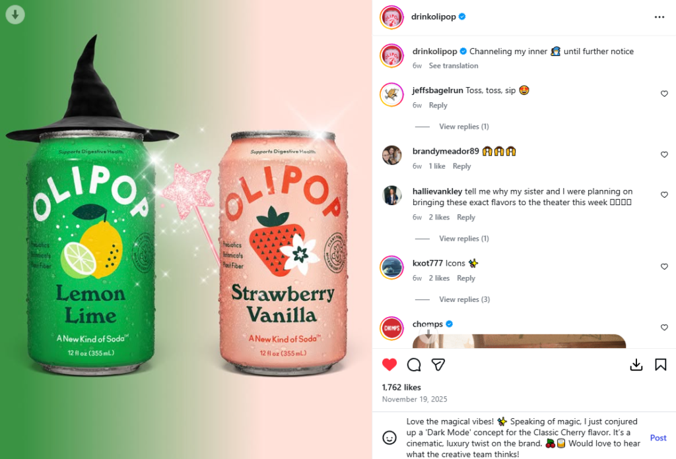676x459 pixels.
Task: Reply to brandymeador89's comment
Action: coord(461,166)
